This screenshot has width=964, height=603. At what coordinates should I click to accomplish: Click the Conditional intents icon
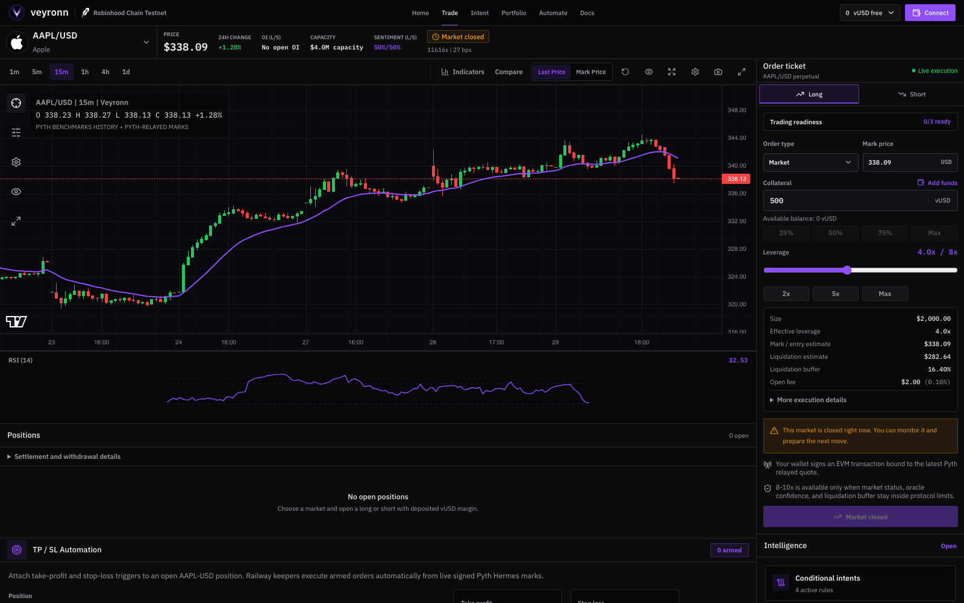point(781,582)
